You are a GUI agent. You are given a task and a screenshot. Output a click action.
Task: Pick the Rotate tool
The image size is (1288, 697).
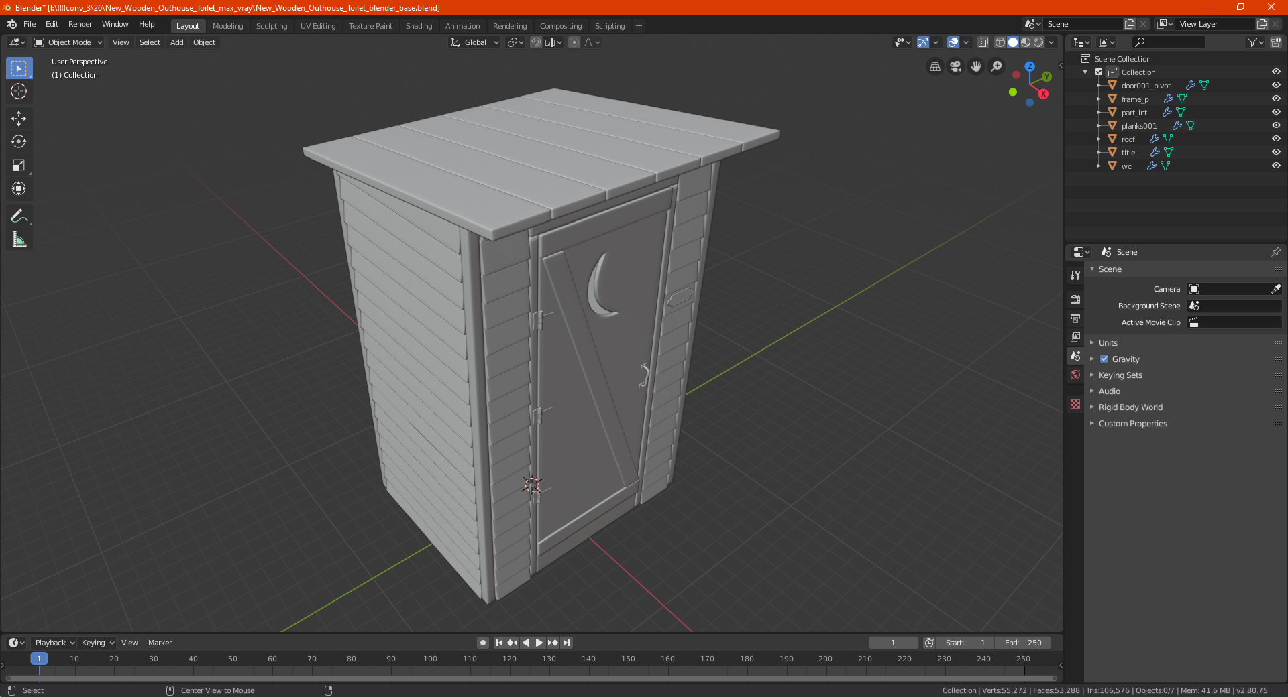[x=19, y=141]
